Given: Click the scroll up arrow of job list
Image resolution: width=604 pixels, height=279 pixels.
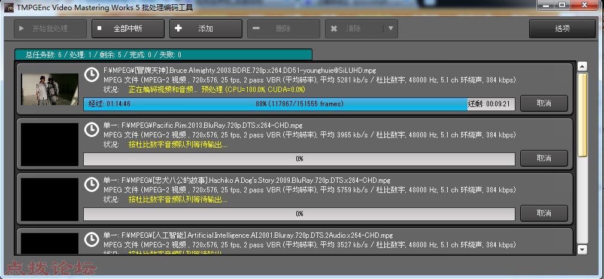Looking at the screenshot, I should tap(583, 66).
